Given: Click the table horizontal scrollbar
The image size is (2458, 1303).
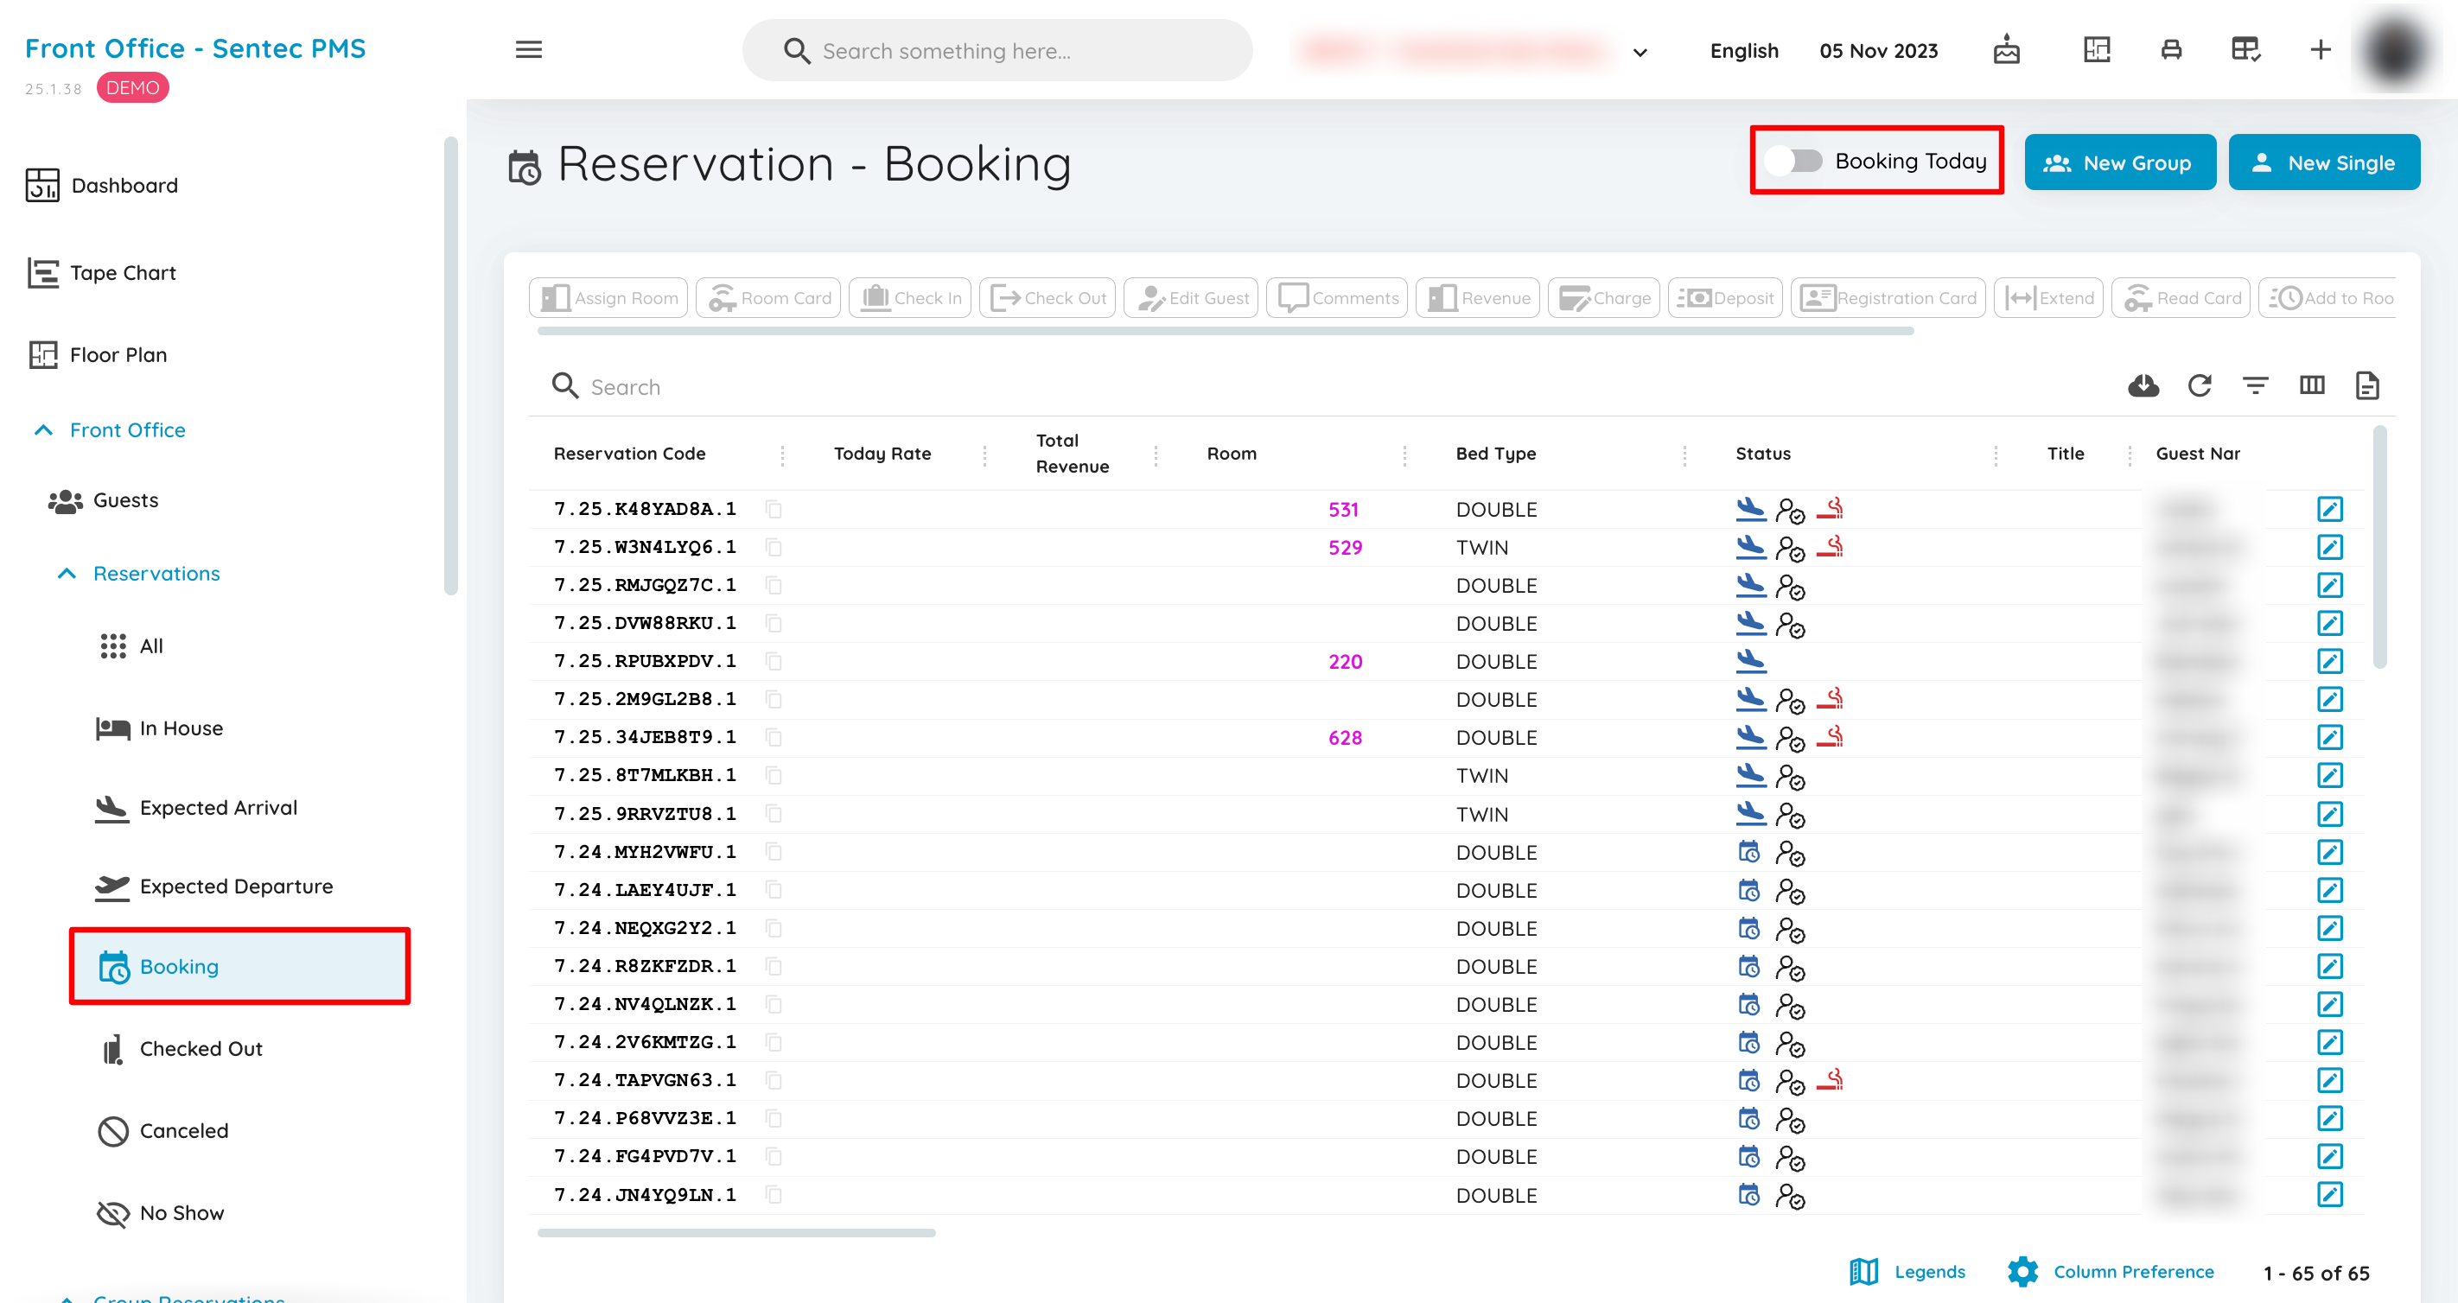Looking at the screenshot, I should pyautogui.click(x=735, y=1232).
